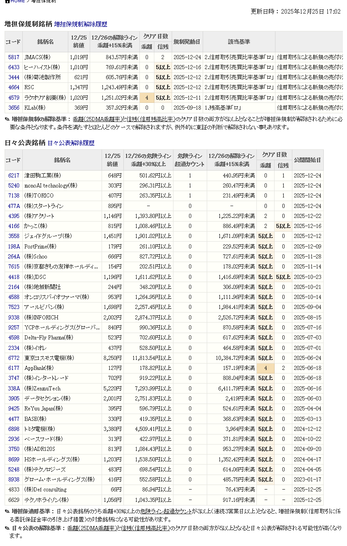The width and height of the screenshot is (347, 546).
Task: Open stock code 338A ZenmuTech
Action: (14, 389)
